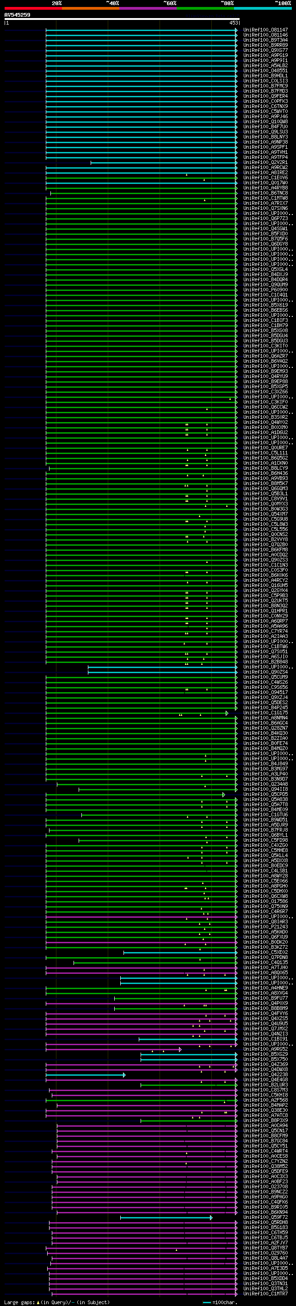Click the UniRef100_Q5CUM9 label

click(265, 677)
